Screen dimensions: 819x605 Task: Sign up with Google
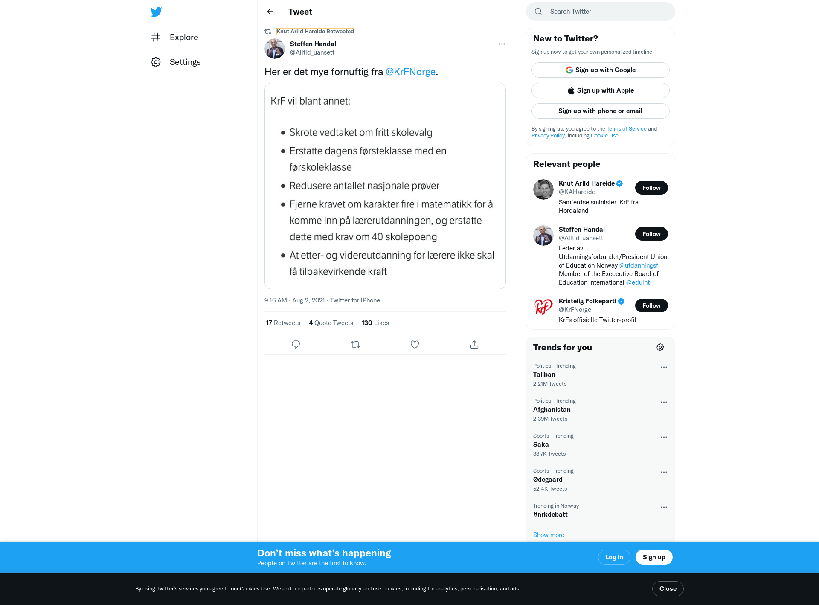pyautogui.click(x=600, y=70)
